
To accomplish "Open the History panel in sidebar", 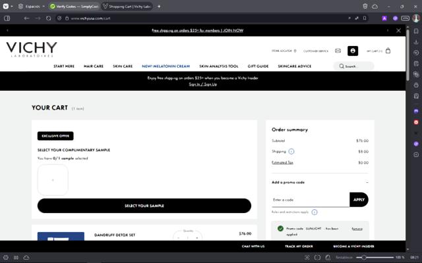I will tap(416, 53).
